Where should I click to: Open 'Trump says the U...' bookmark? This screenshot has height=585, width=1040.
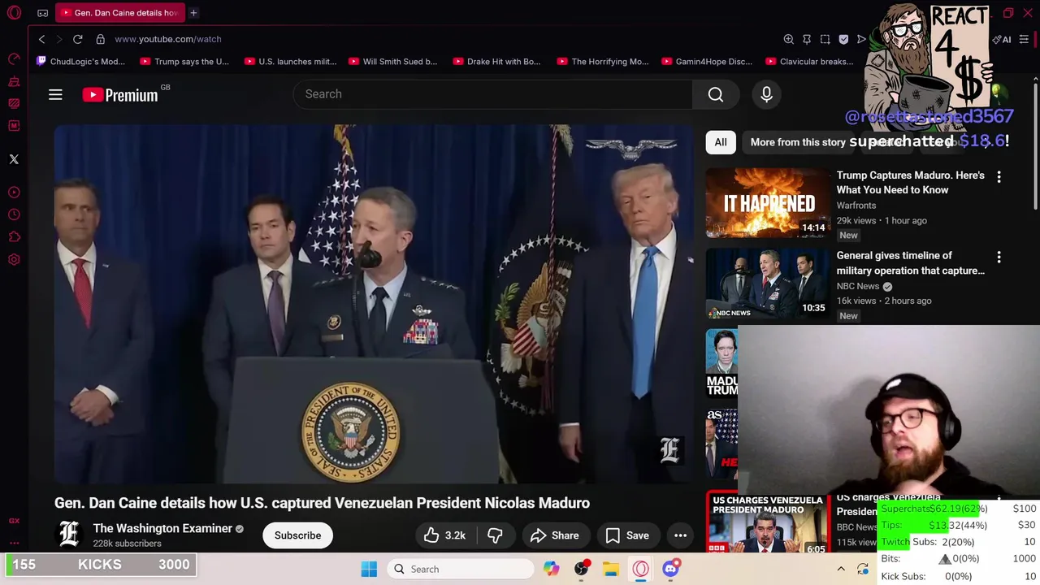(184, 62)
